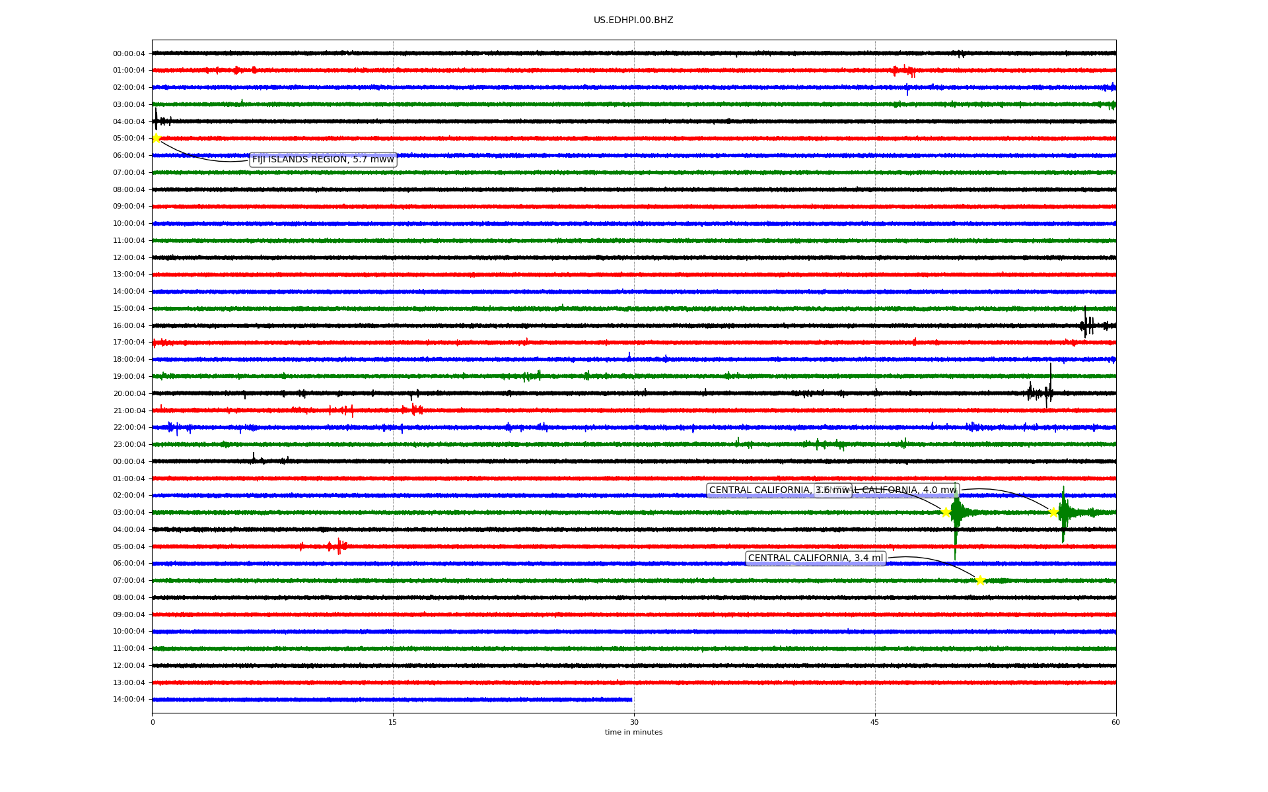The image size is (1268, 792).
Task: Click the 23:00:04 row time label
Action: pos(129,445)
